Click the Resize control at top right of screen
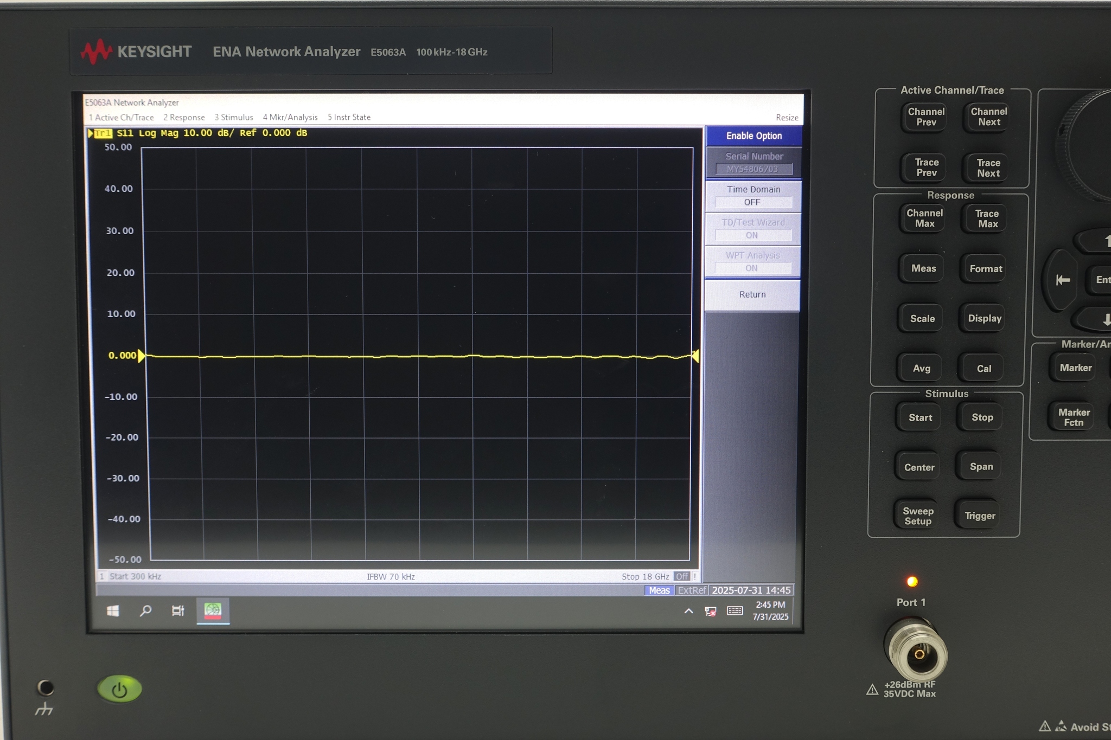Viewport: 1111px width, 740px height. (x=787, y=117)
